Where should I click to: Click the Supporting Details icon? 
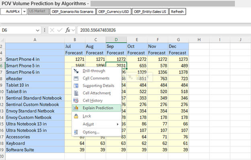click(x=76, y=86)
